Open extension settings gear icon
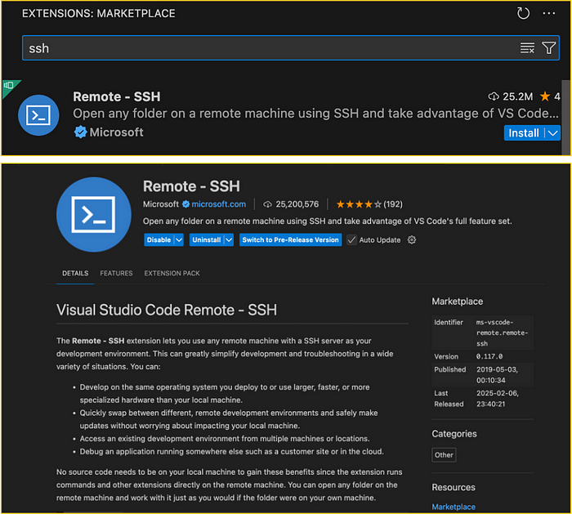The image size is (572, 514). tap(412, 240)
